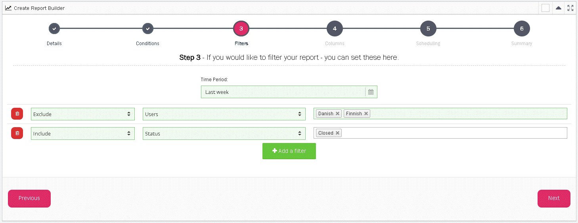Delete the Exclude Users filter row
The width and height of the screenshot is (578, 223).
17,114
